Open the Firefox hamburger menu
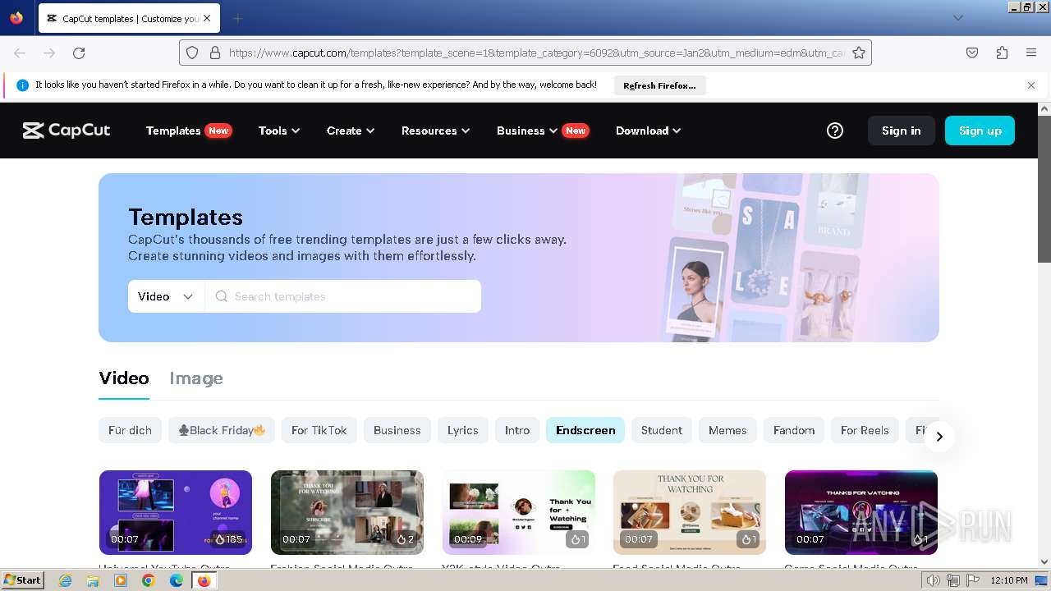 point(1031,53)
